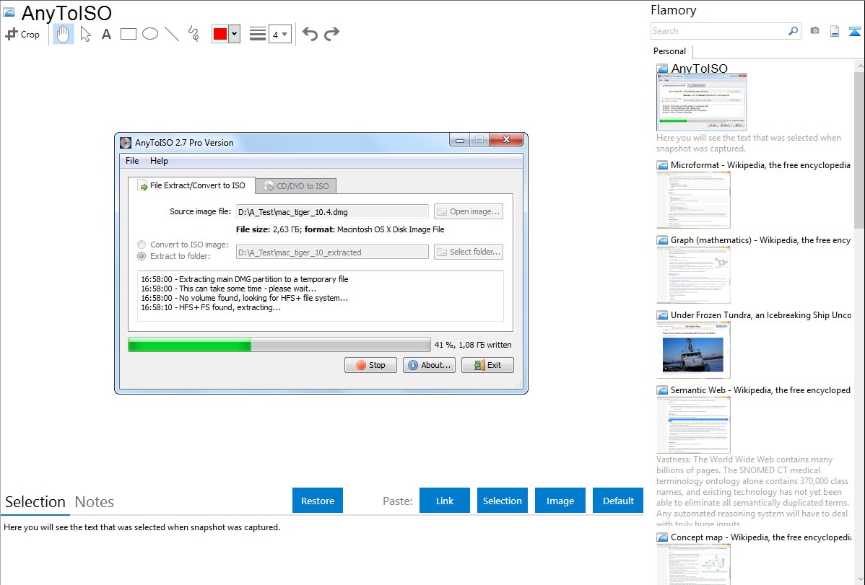Open Concept map snapshot title
The height and width of the screenshot is (585, 865).
[760, 537]
